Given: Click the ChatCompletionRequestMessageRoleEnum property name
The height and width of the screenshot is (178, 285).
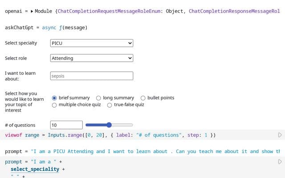Looking at the screenshot, I should [x=109, y=11].
